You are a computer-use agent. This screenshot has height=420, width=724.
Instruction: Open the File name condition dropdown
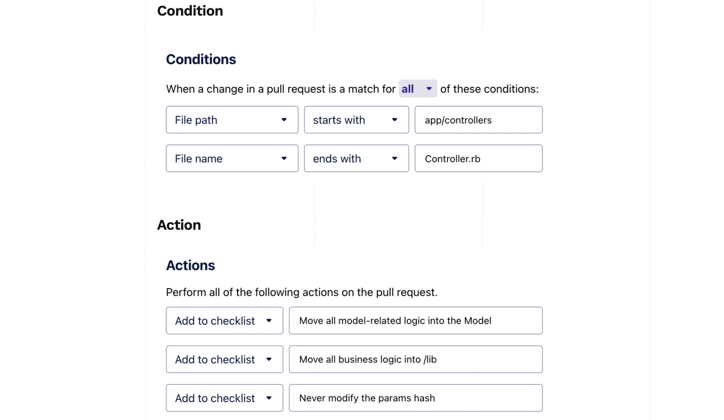pyautogui.click(x=232, y=158)
